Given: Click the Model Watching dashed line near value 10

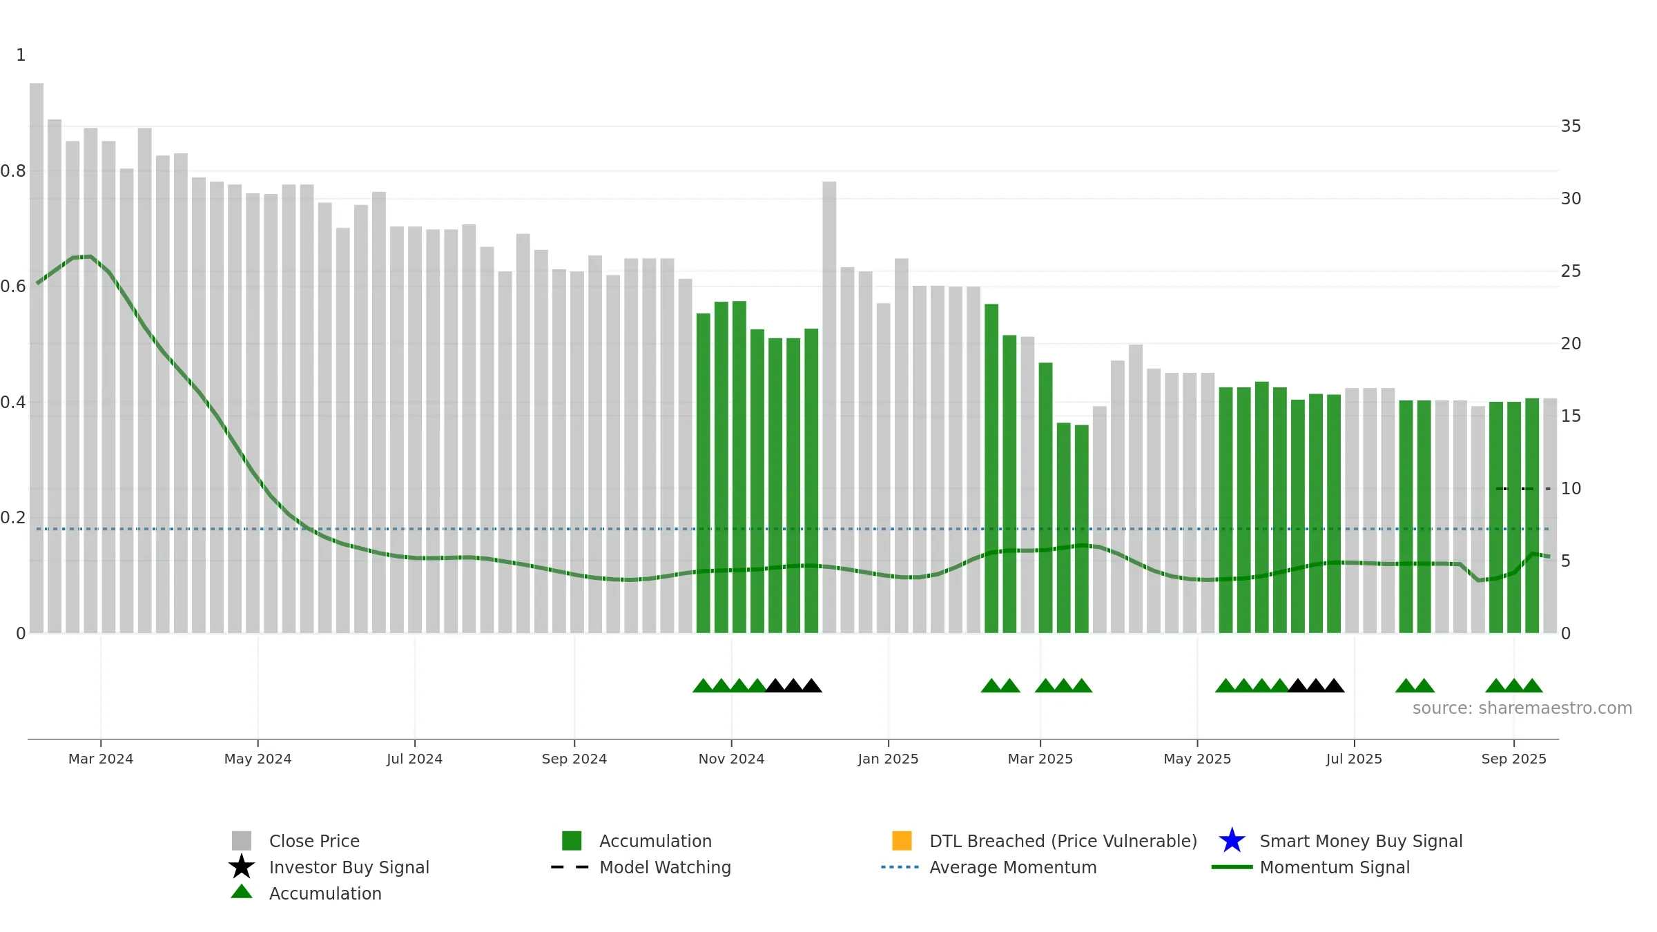Looking at the screenshot, I should coord(1523,489).
